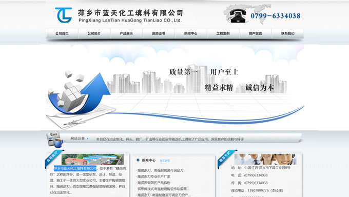Open the 客户留言 navigation item

coord(255,33)
